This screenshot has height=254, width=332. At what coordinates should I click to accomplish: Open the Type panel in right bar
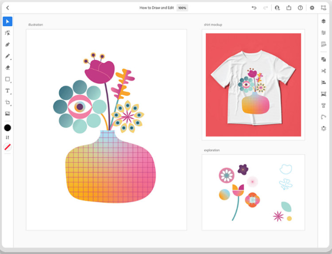tap(323, 106)
